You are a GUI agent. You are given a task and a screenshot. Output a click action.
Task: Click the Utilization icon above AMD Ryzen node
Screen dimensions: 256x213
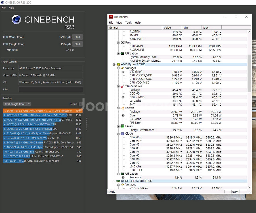tap(122, 53)
